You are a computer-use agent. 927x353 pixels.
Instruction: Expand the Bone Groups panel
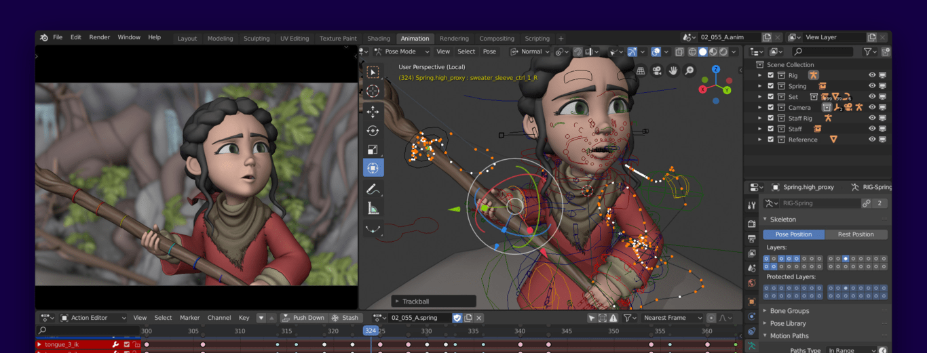[789, 311]
